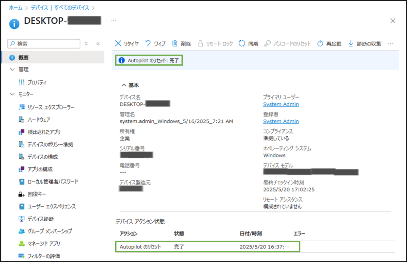Click the Collect Diagnostics (診断の収集) download icon
This screenshot has width=407, height=262.
(x=351, y=43)
